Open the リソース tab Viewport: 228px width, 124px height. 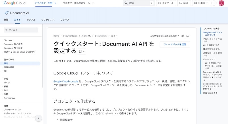[65, 20]
